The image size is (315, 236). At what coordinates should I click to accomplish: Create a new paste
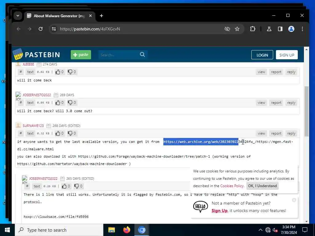tap(81, 55)
